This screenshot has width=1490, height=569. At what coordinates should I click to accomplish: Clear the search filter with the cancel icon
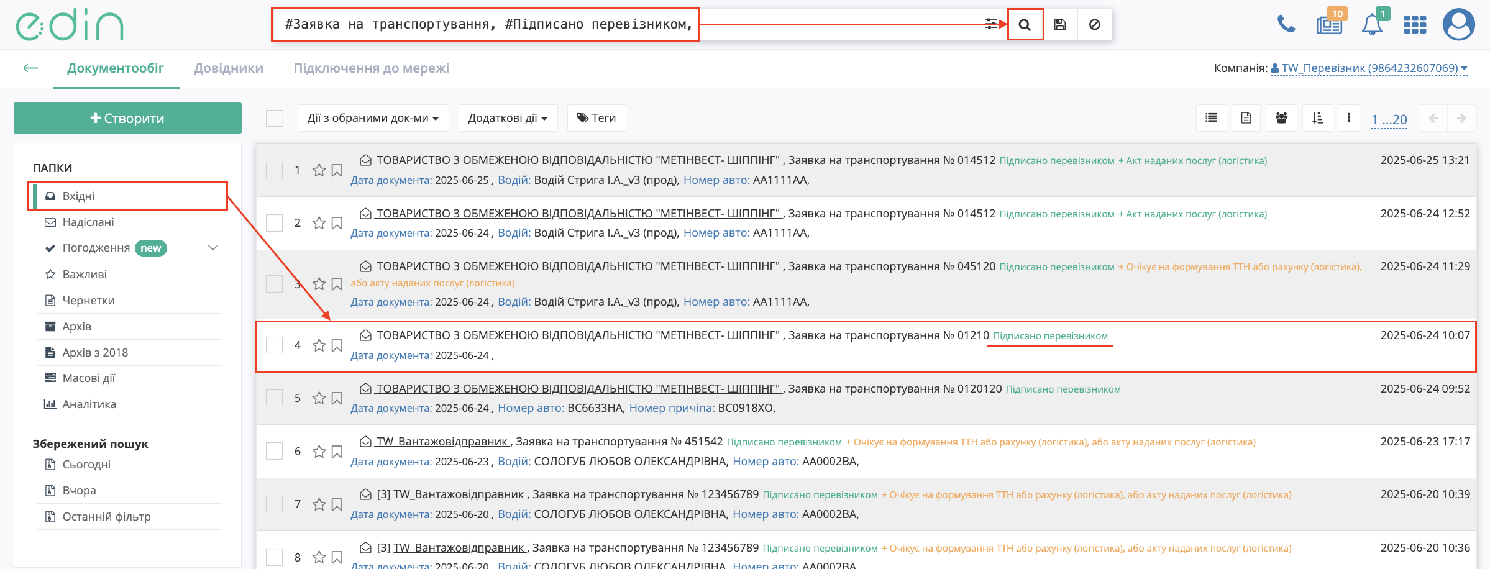(1095, 25)
